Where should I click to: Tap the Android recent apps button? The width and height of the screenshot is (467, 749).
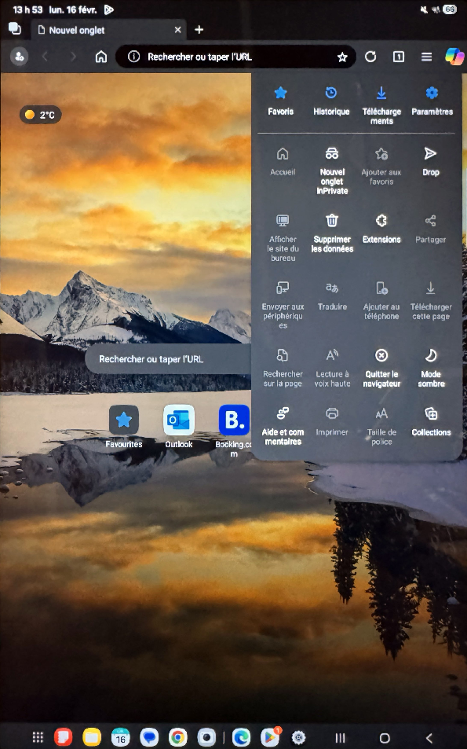(x=340, y=738)
